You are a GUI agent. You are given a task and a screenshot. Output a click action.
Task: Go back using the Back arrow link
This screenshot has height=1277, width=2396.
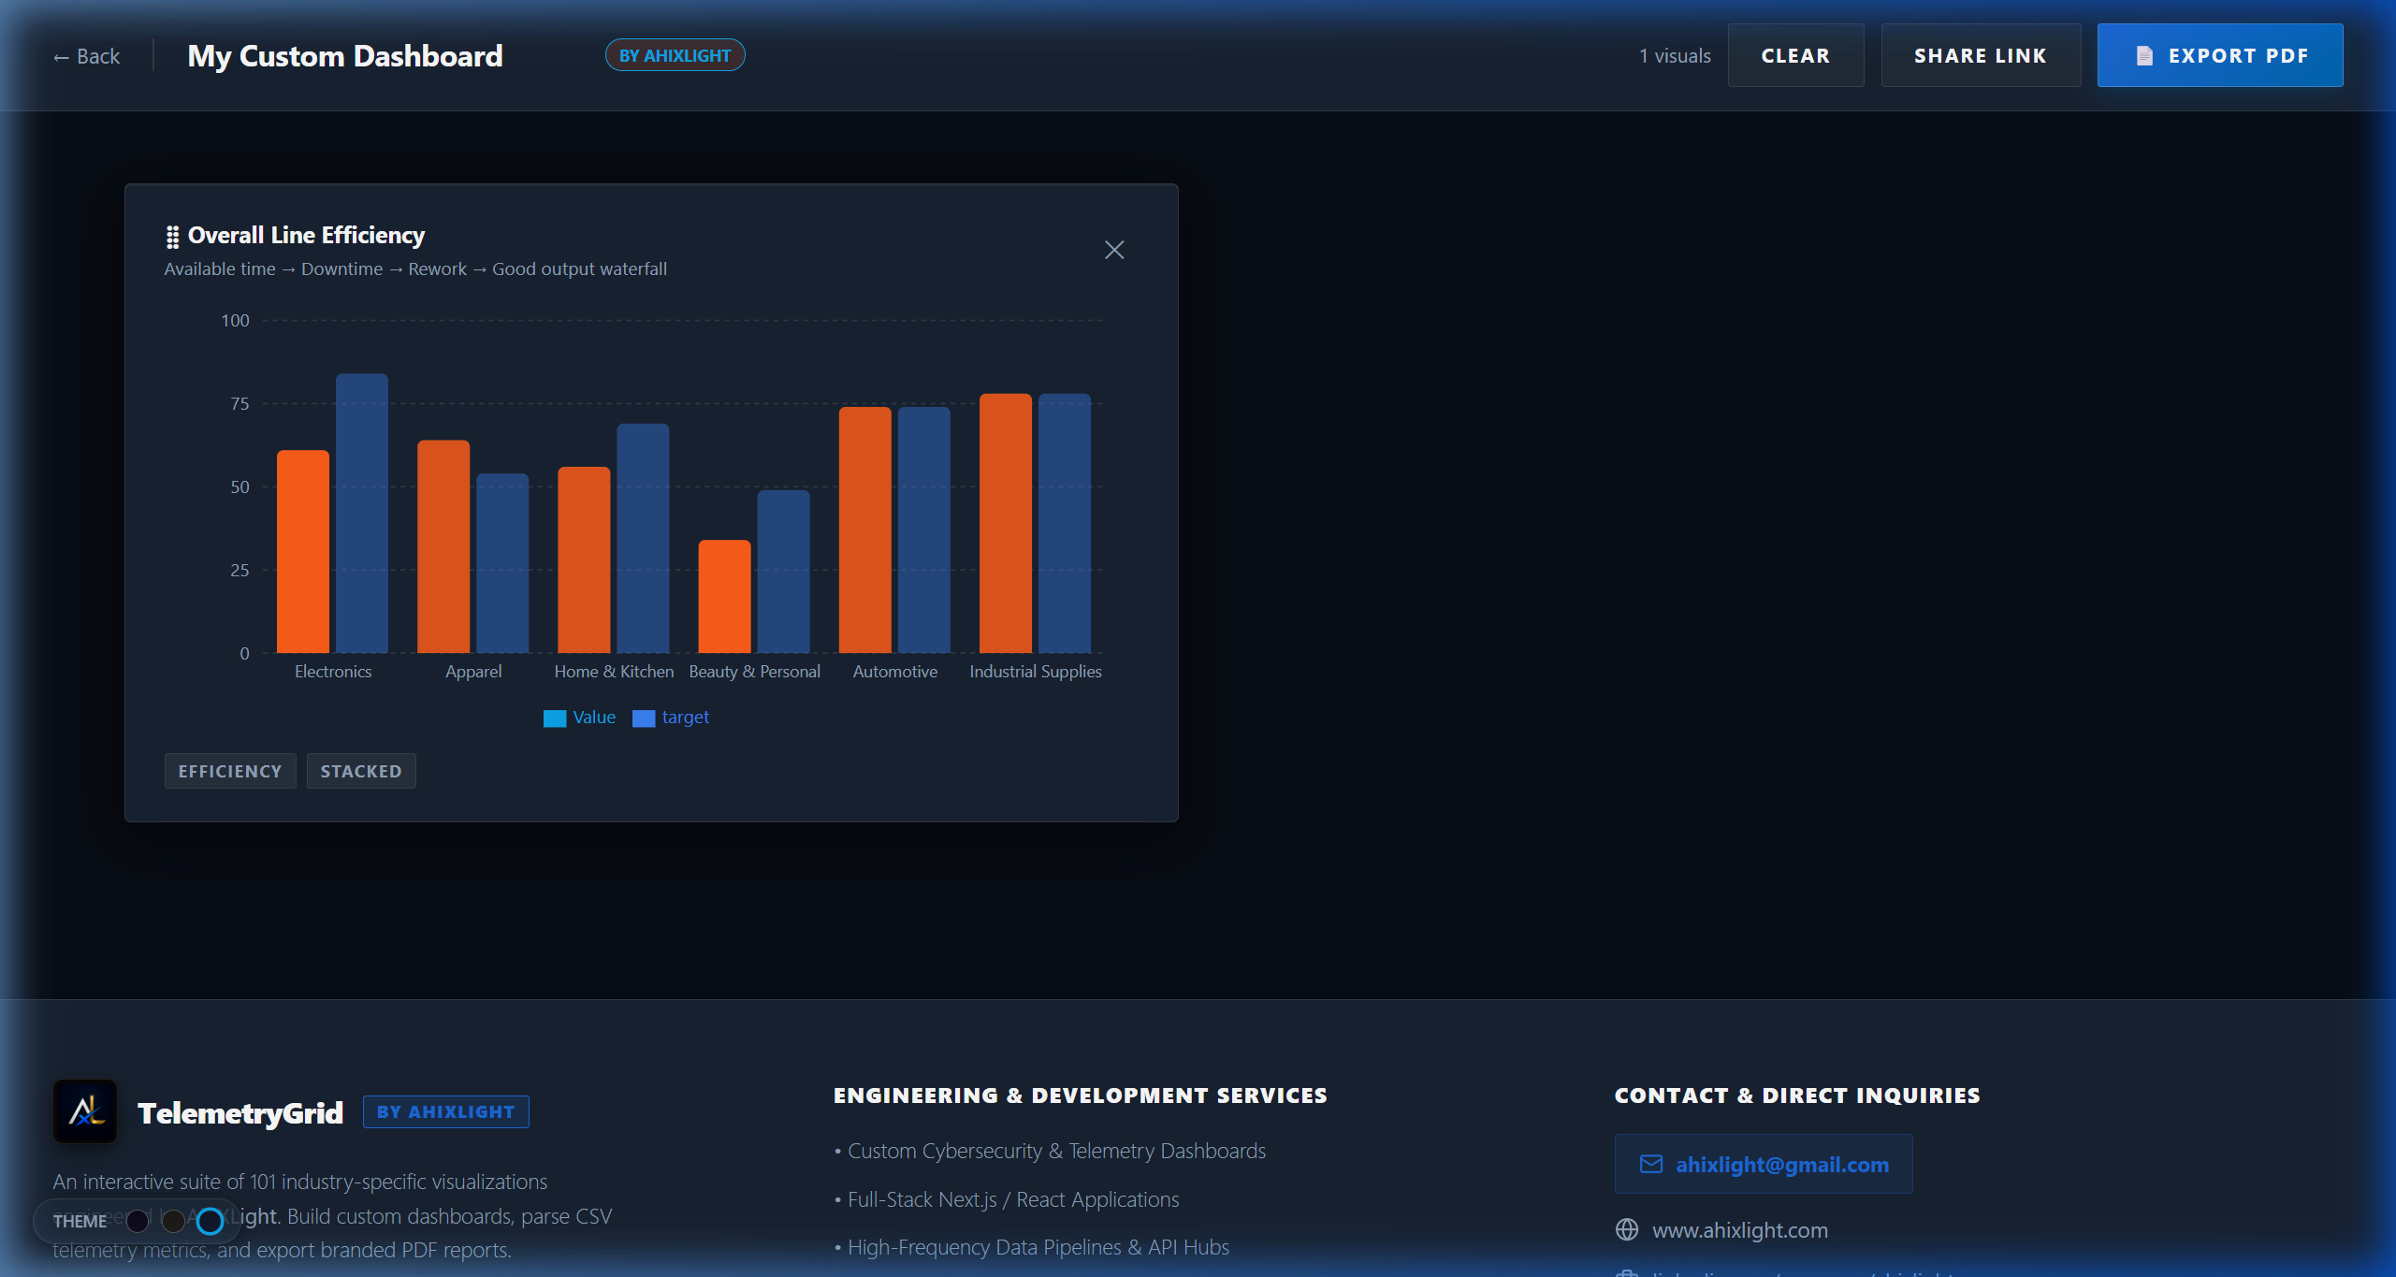[86, 56]
